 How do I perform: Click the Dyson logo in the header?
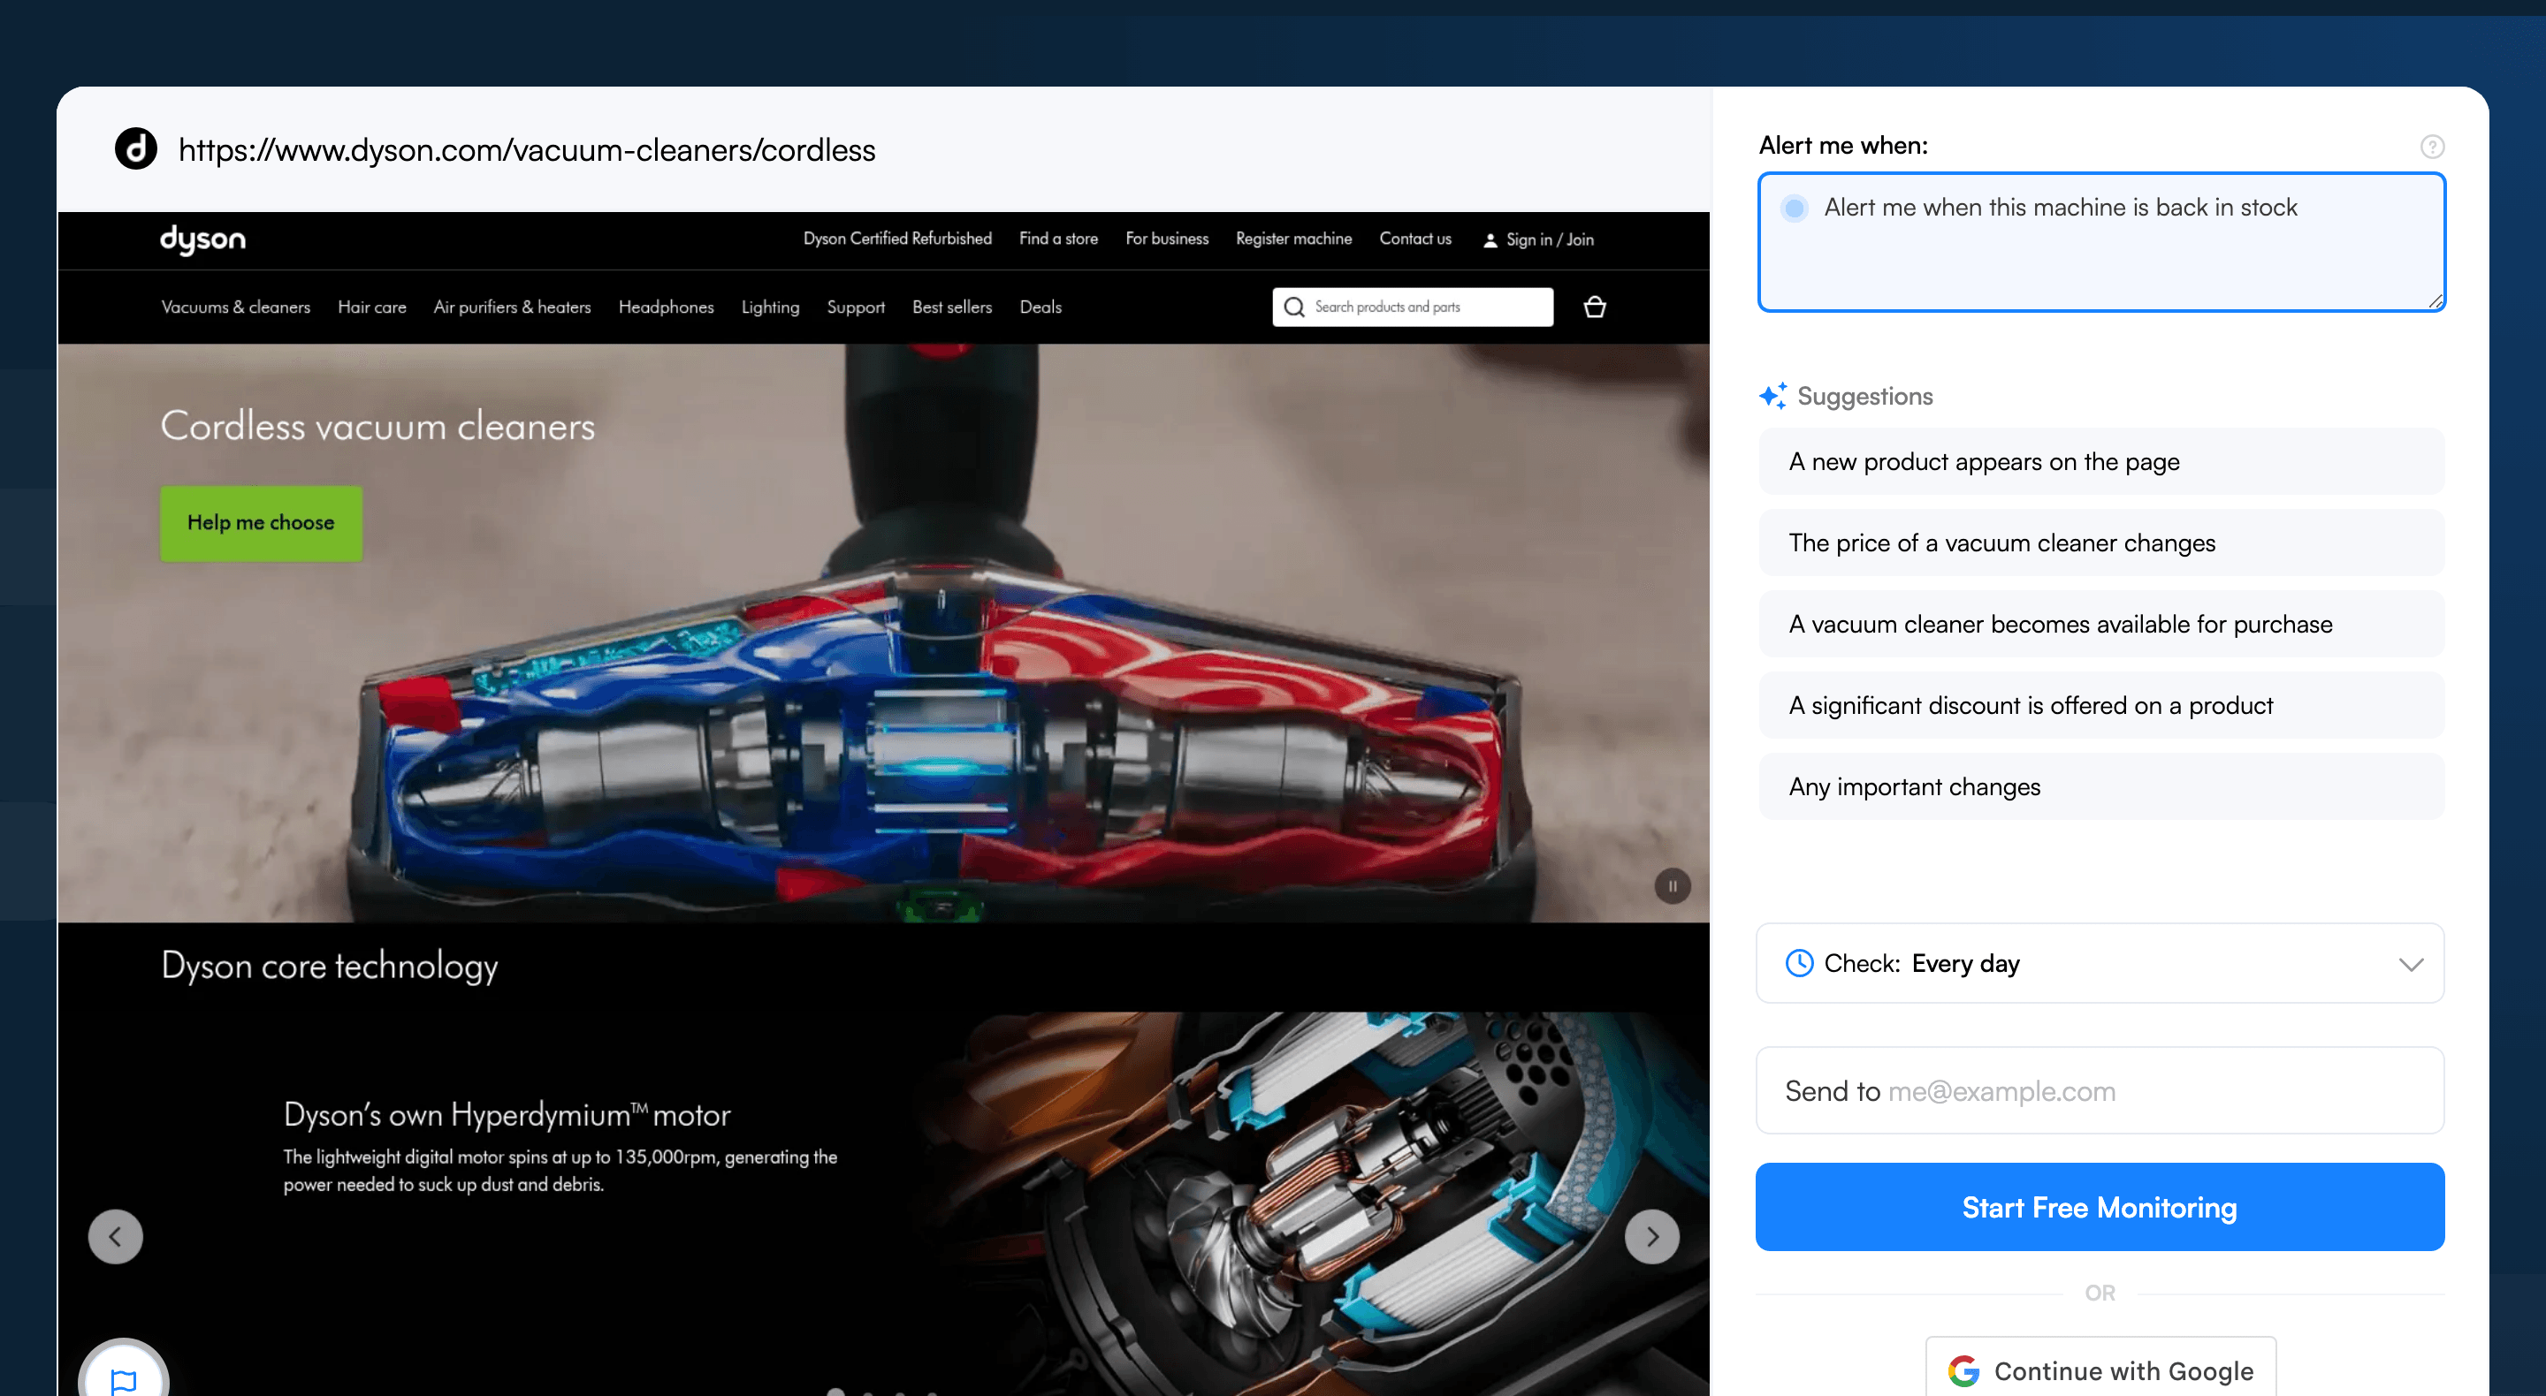[x=202, y=239]
